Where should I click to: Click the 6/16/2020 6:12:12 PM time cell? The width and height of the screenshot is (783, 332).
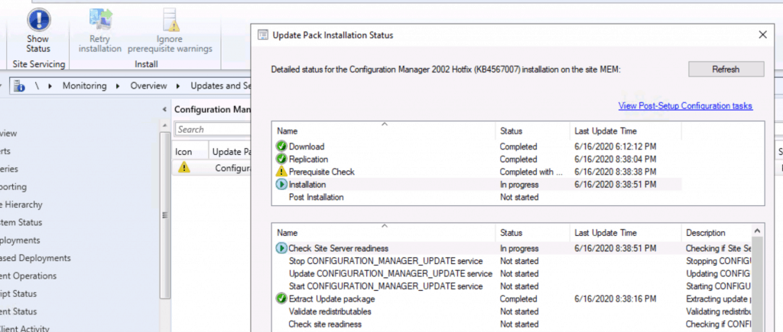[616, 147]
